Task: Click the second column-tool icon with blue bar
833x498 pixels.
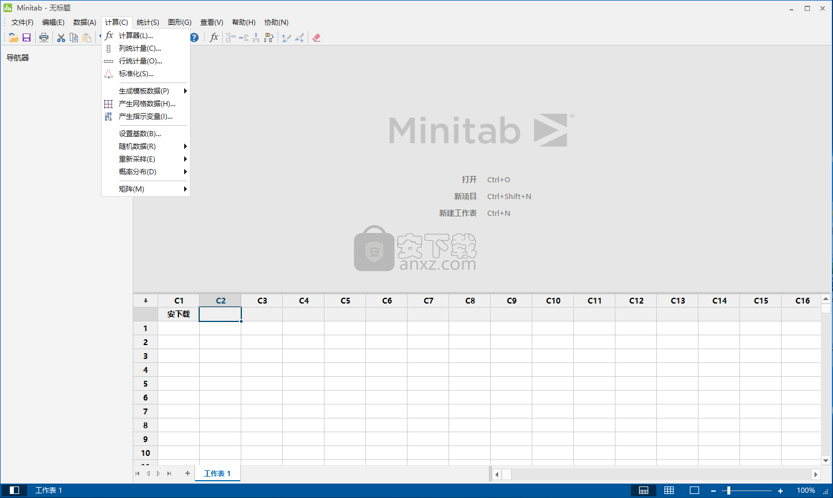Action: point(244,38)
